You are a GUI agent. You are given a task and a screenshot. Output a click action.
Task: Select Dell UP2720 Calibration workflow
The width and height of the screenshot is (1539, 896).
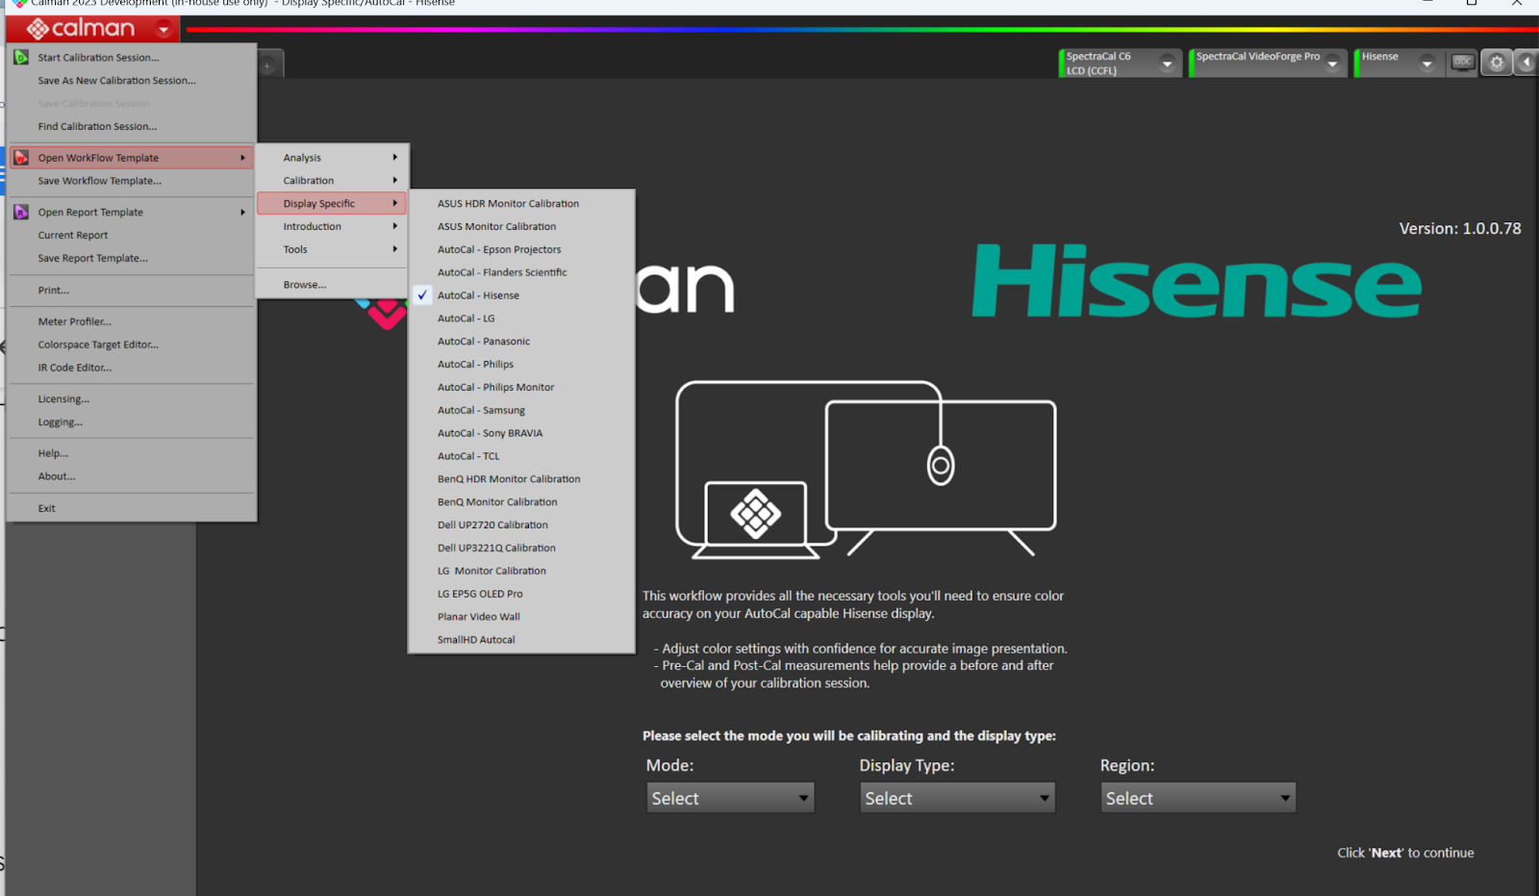[x=521, y=525]
